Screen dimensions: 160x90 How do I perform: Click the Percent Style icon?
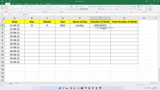[x=60, y=9]
